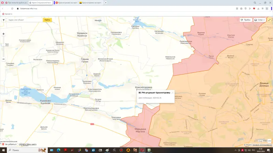Open the Windows Start menu

tap(3, 150)
